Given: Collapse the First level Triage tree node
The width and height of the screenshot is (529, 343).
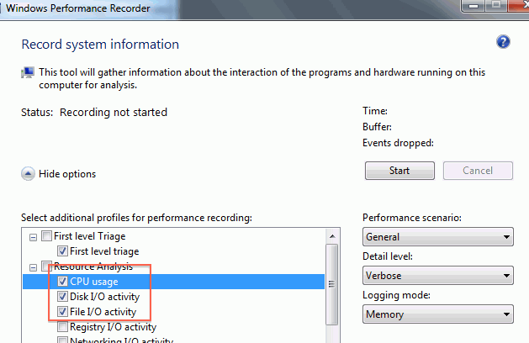Looking at the screenshot, I should 33,237.
